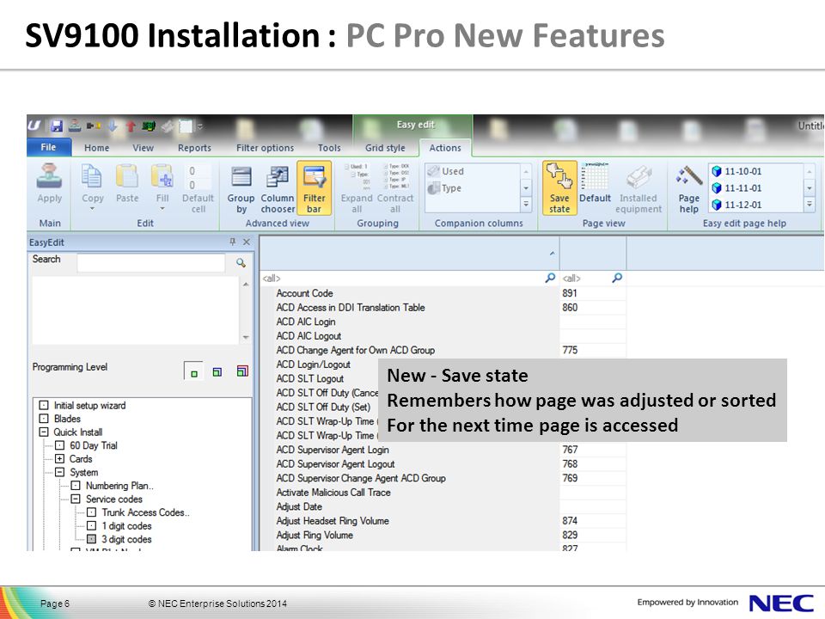Screen dimensions: 825x619
Task: Select Trunk Access Codes.. tree item
Action: point(146,512)
